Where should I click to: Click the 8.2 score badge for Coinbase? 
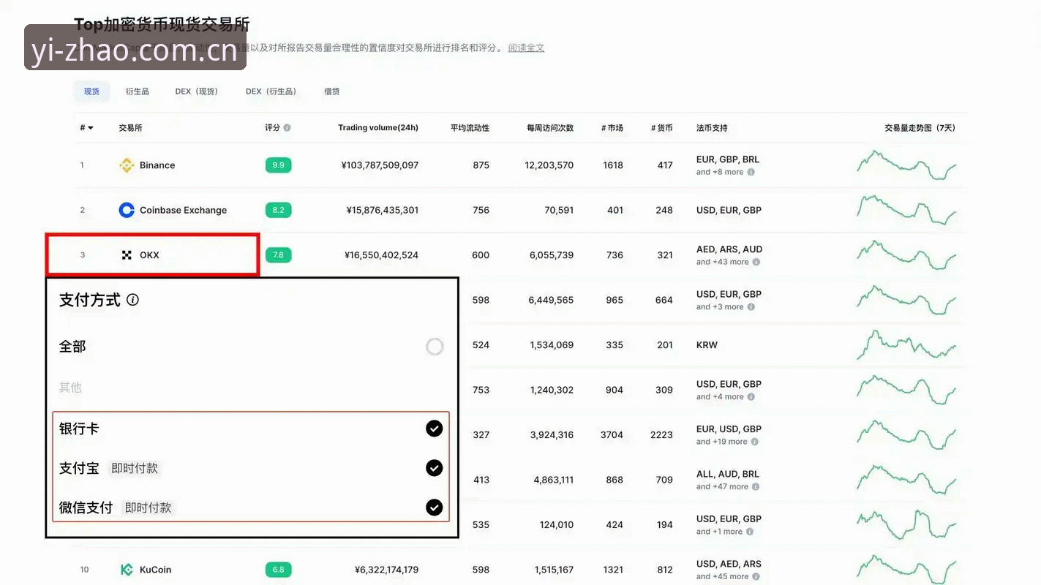click(278, 210)
